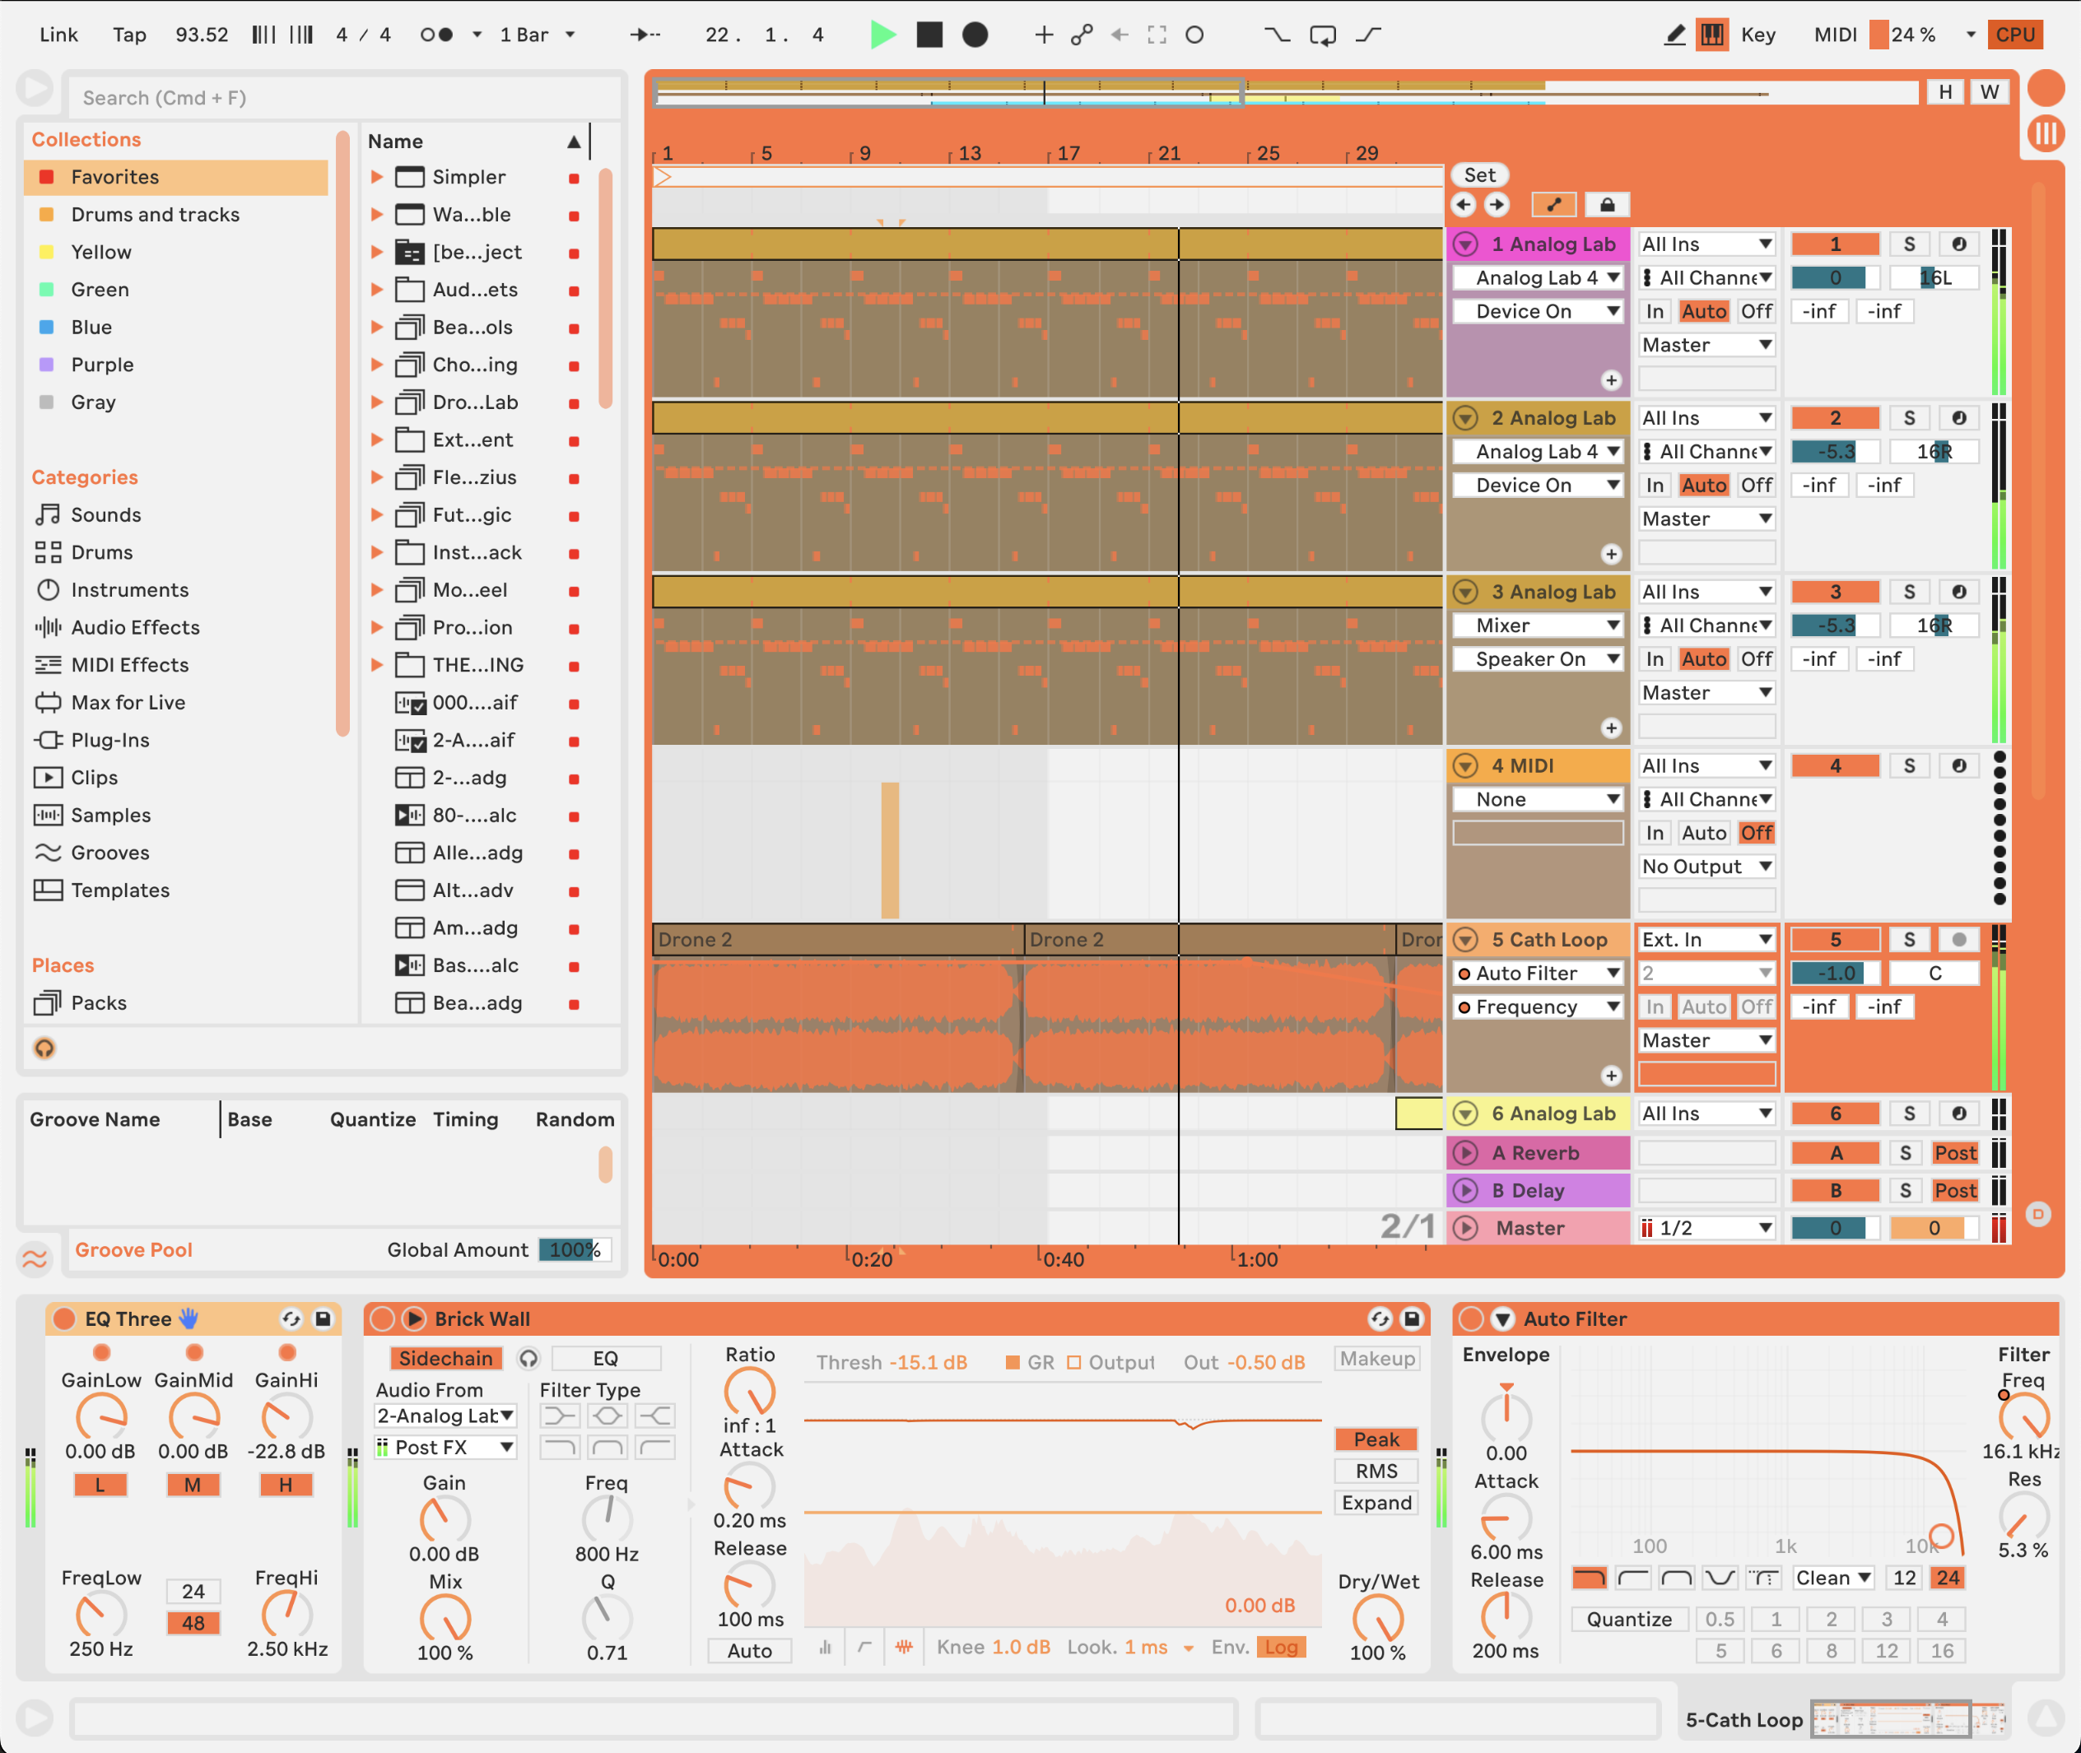Click the Play button in transport
This screenshot has height=1753, width=2081.
(882, 35)
